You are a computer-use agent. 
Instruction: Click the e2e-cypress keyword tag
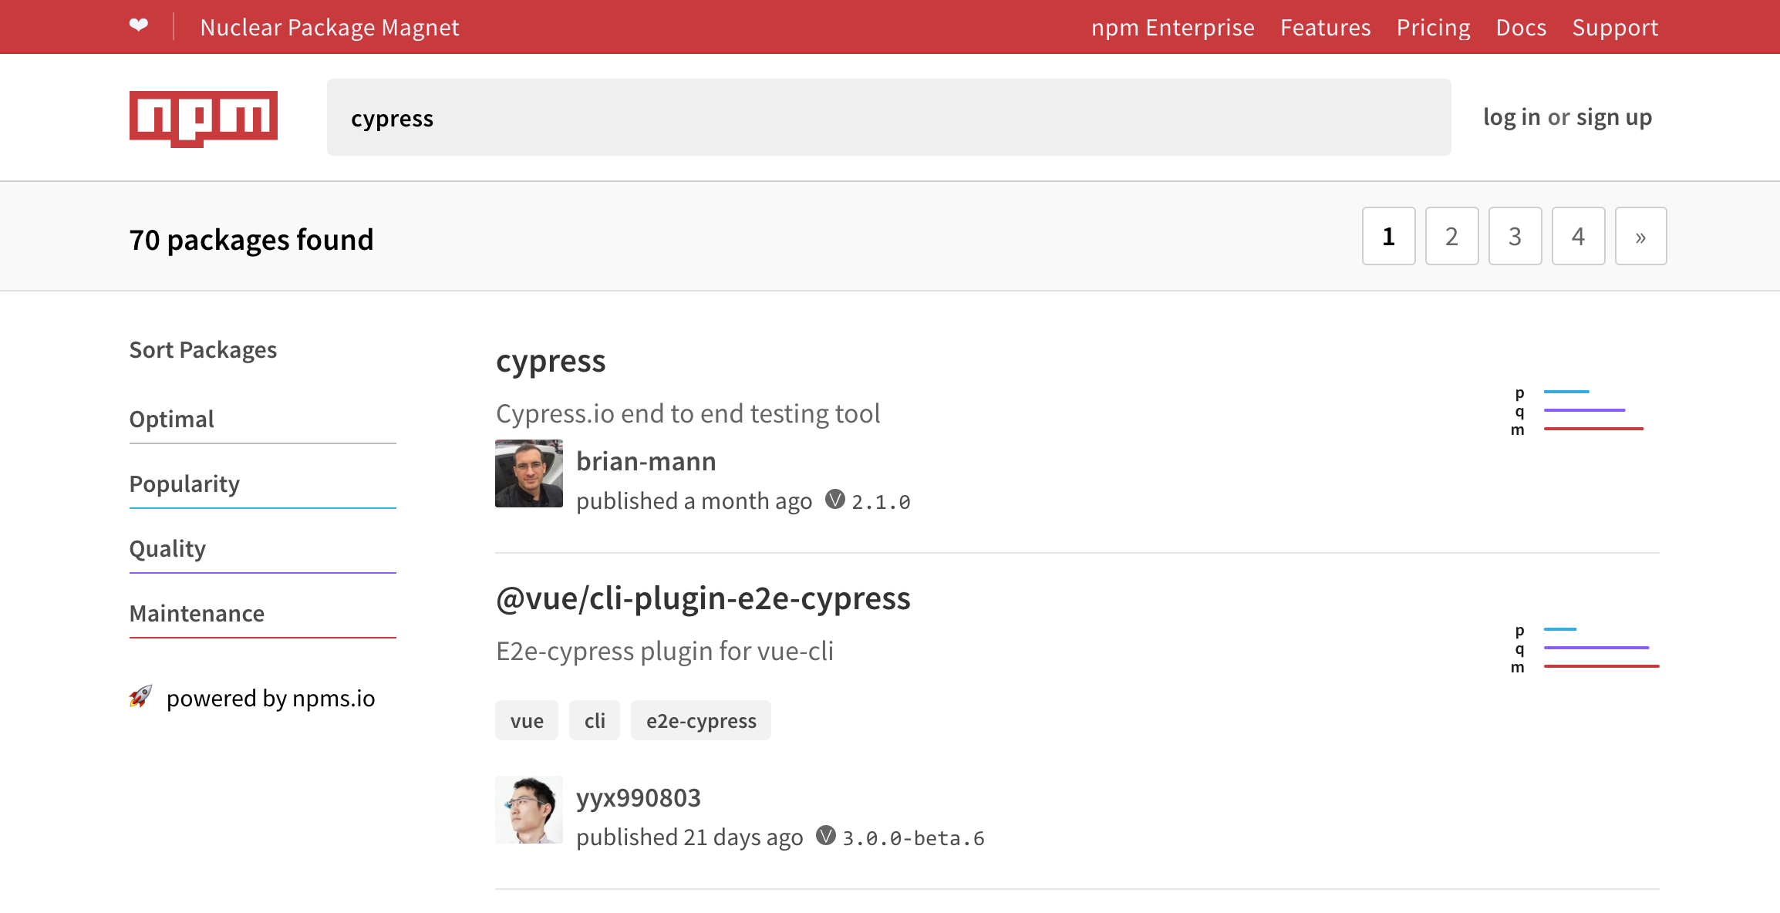[x=700, y=719]
